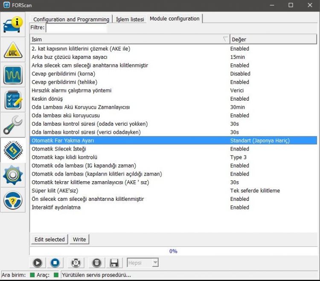Select row "Oda Lambası Akü Koruyucu Zamanlayıcısı"

click(174, 107)
